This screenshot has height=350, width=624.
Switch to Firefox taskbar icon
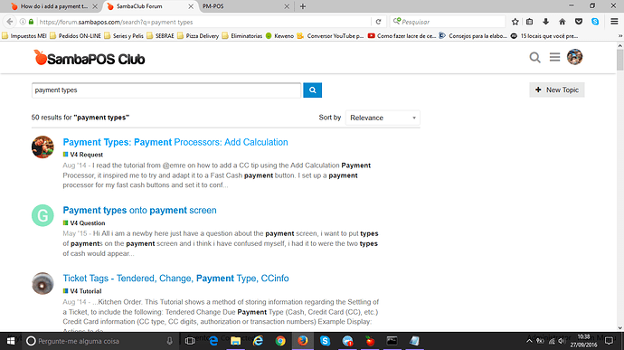(x=302, y=341)
